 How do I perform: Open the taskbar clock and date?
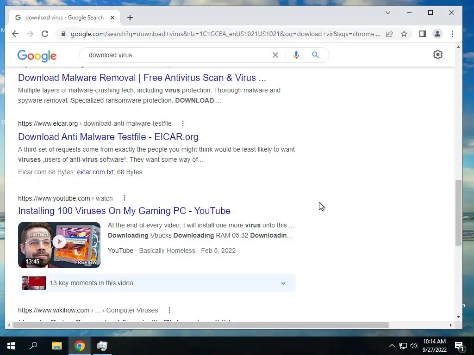[x=434, y=346]
